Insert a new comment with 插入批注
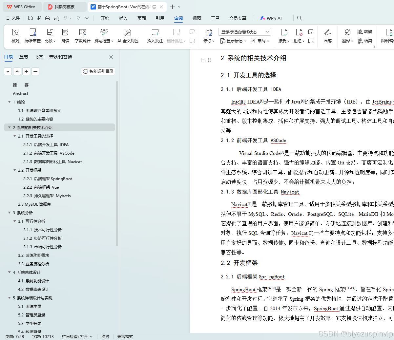 155,36
